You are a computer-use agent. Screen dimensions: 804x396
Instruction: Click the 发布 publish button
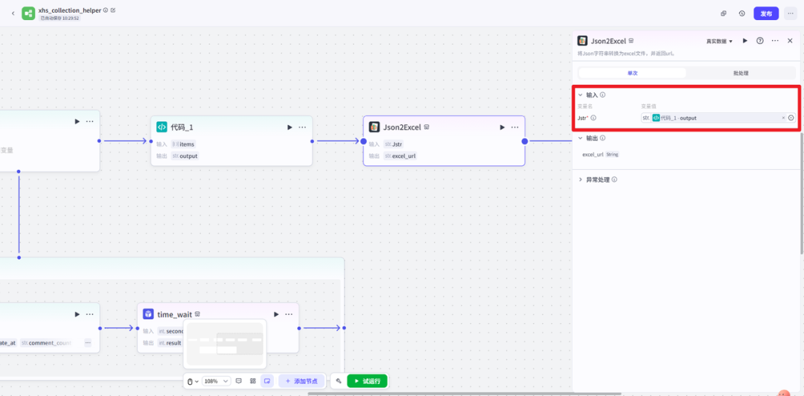click(766, 13)
